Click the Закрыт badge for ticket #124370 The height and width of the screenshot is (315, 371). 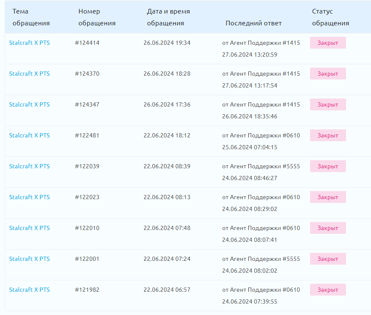pyautogui.click(x=328, y=74)
